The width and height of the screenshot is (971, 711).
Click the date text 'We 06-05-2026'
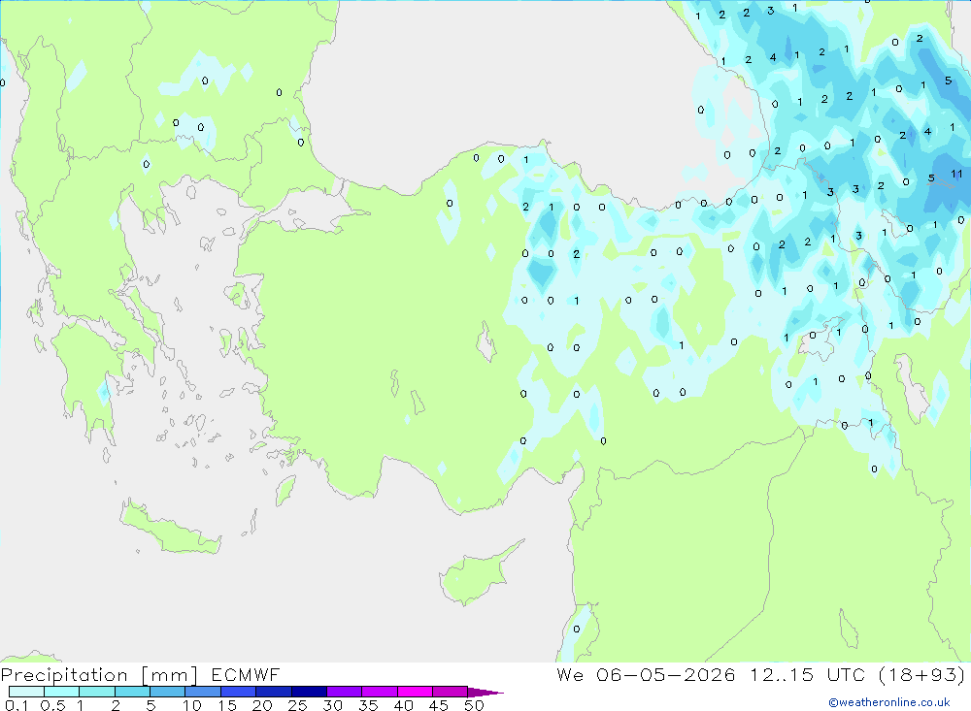[x=646, y=674]
